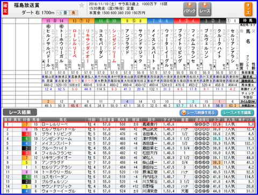
Task: Select black frame 2 header in race card
Action: [213, 21]
